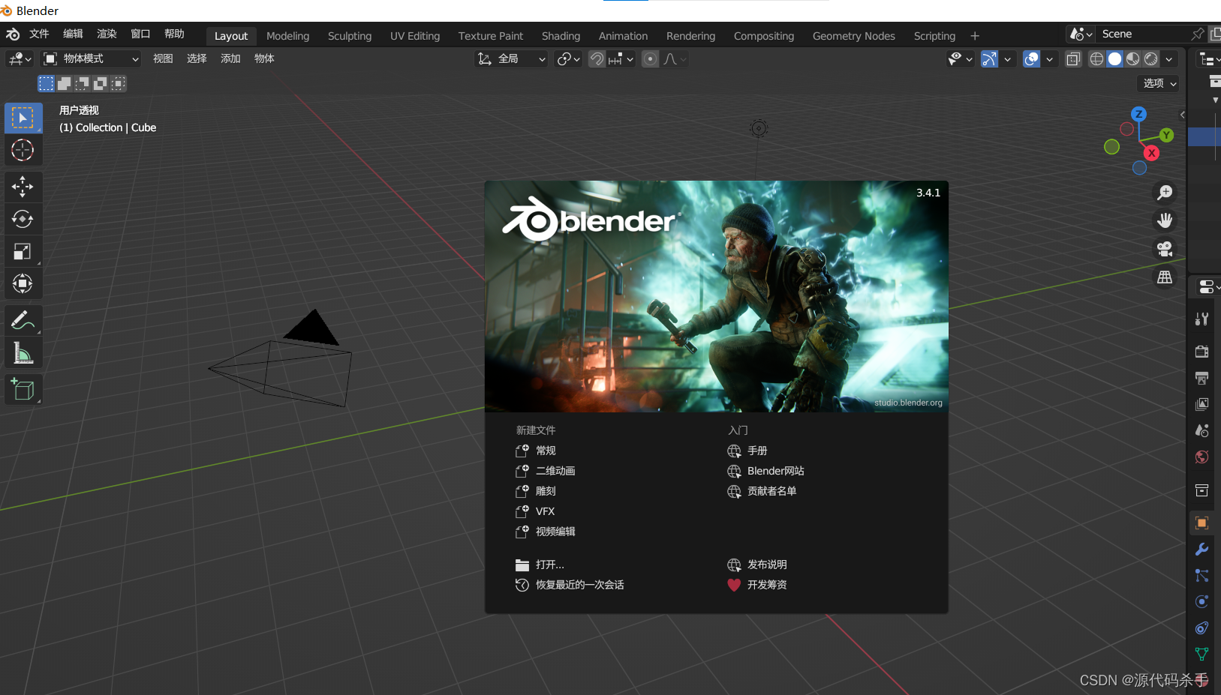Toggle proportional editing button
This screenshot has width=1221, height=695.
coord(651,59)
